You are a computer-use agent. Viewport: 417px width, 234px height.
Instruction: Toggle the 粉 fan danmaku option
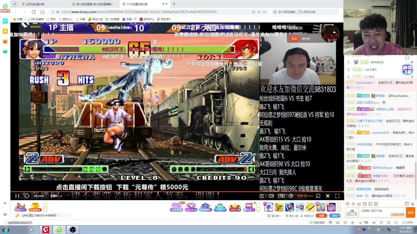(x=365, y=204)
